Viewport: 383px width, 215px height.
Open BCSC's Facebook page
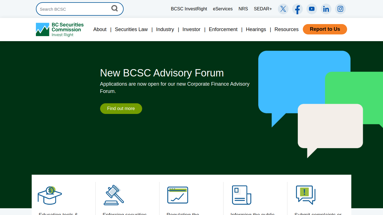point(297,9)
